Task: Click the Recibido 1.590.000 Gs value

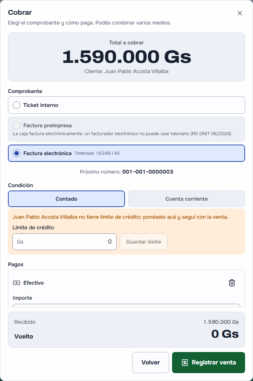Action: point(221,322)
